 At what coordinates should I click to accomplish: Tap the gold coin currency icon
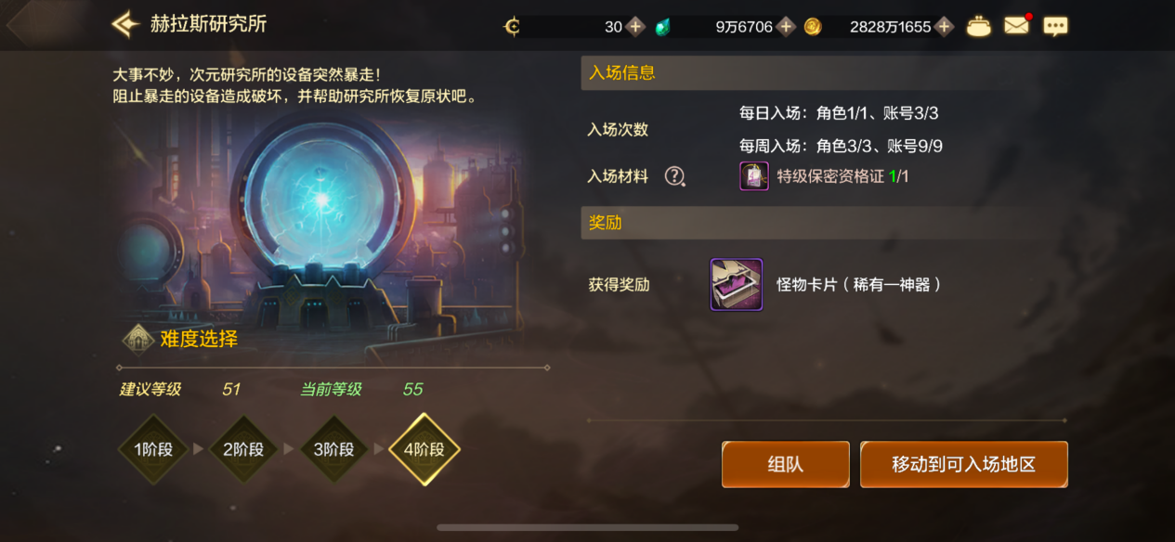point(813,27)
